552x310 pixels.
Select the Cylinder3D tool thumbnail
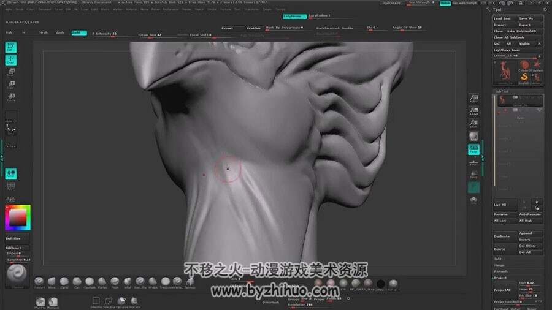524,66
